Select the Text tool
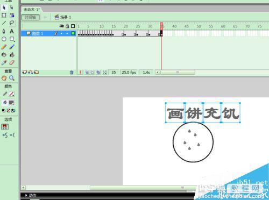The height and width of the screenshot is (200, 269). point(12,31)
